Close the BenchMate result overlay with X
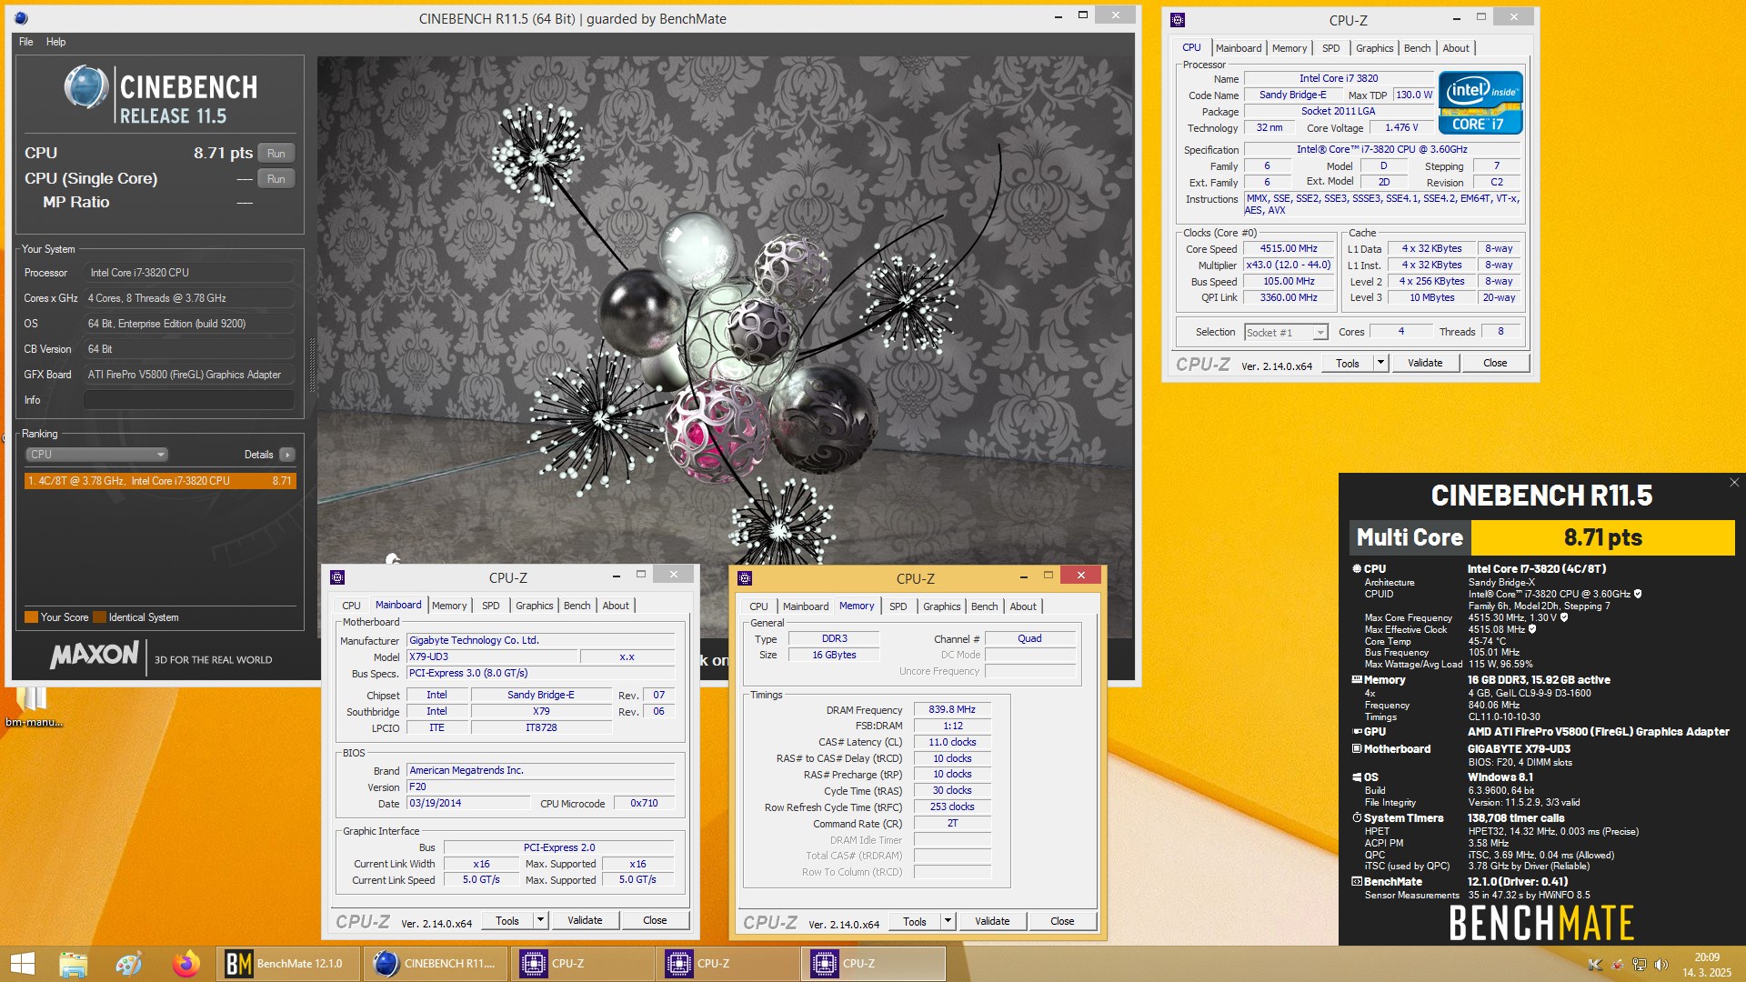The width and height of the screenshot is (1746, 982). 1734,483
